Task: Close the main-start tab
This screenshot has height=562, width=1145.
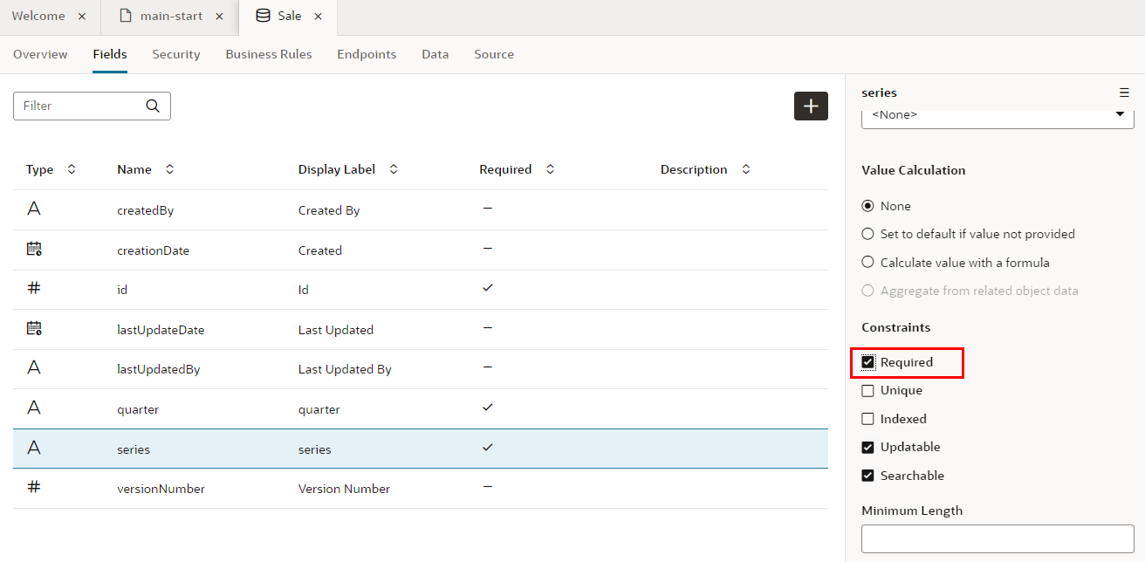Action: [x=219, y=17]
